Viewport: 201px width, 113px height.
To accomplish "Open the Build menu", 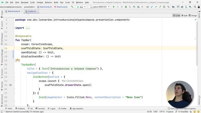I will point(56,2).
